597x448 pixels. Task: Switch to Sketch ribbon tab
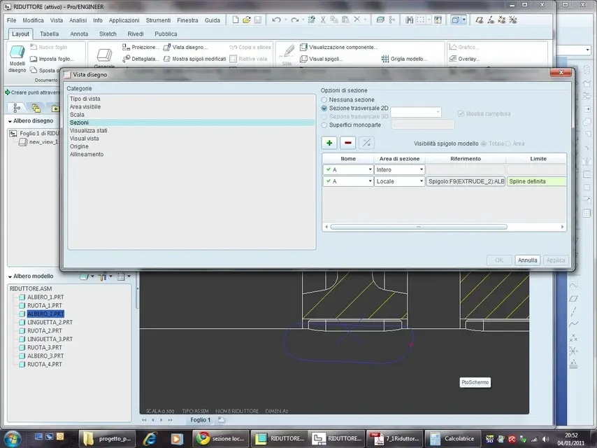pos(108,34)
